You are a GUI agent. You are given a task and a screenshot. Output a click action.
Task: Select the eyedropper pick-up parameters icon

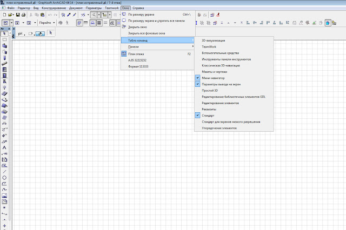point(69,15)
